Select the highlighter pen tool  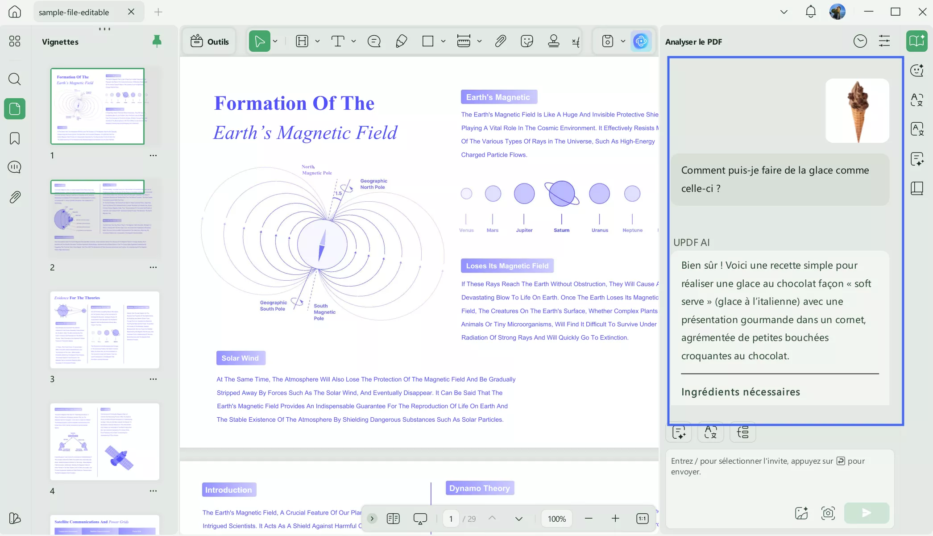pos(401,42)
